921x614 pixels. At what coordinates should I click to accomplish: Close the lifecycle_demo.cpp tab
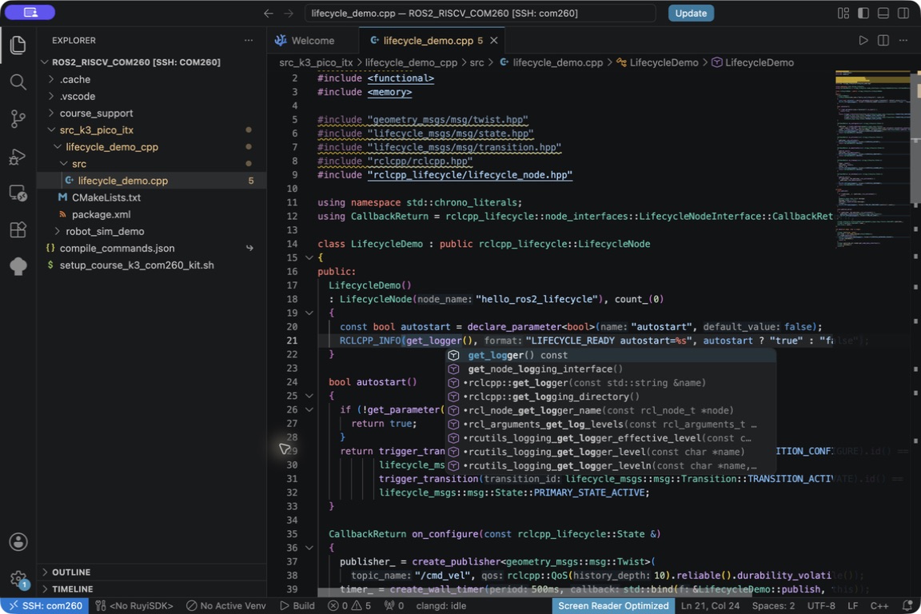(494, 40)
